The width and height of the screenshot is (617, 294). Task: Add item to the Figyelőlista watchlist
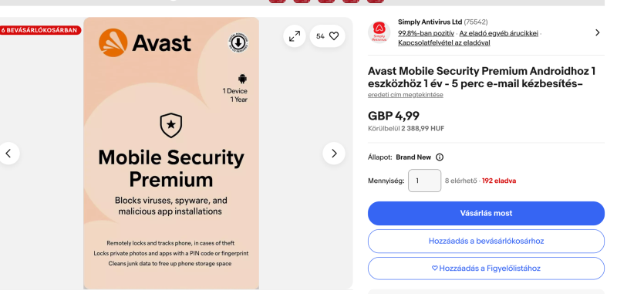(x=486, y=269)
